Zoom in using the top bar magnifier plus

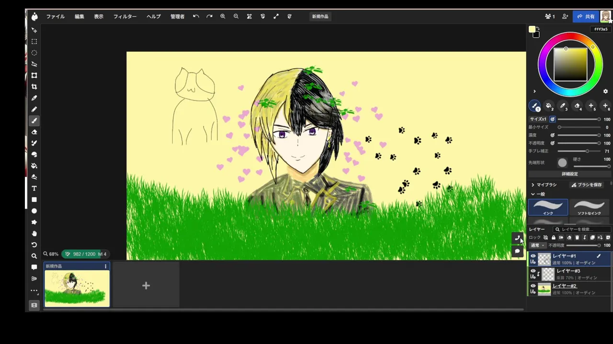click(x=223, y=16)
